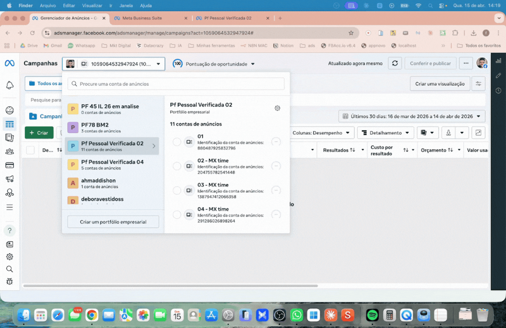The width and height of the screenshot is (506, 328).
Task: Open WhatsApp from the Dock
Action: point(296,315)
